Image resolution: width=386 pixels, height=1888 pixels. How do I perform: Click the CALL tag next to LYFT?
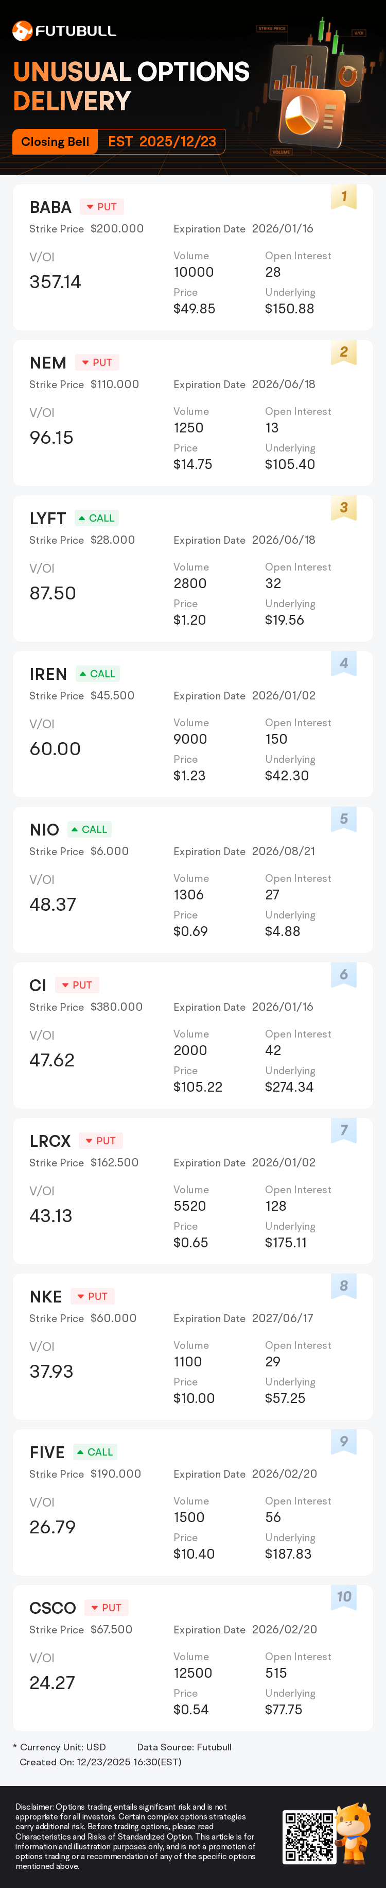tap(97, 518)
